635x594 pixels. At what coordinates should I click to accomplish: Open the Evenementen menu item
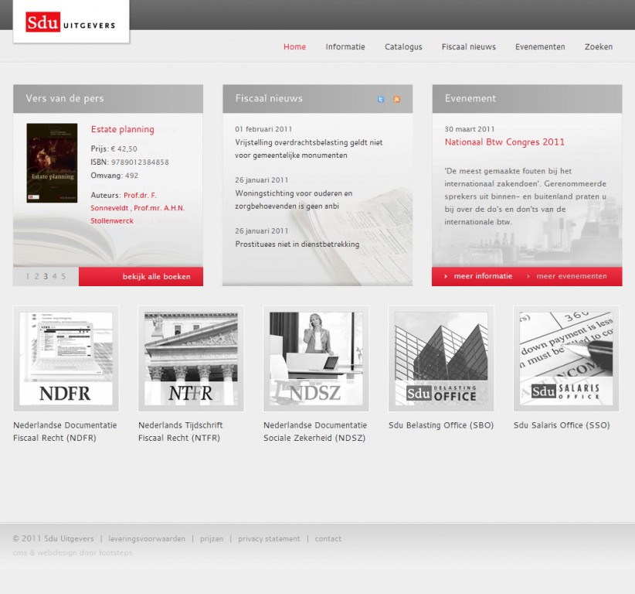(540, 46)
